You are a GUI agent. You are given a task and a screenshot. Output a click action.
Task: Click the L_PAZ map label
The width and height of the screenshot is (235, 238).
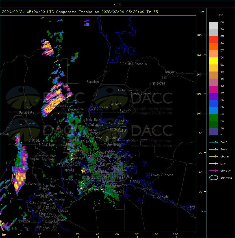[x=191, y=208]
